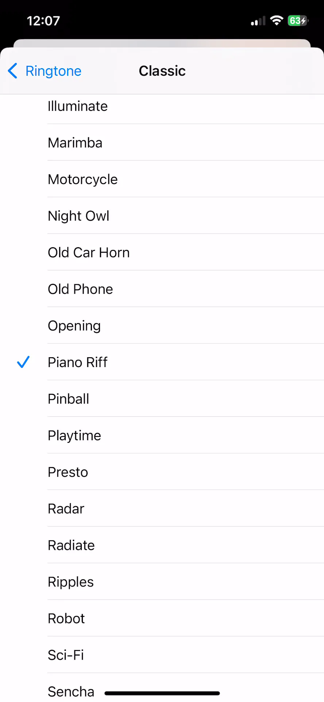
Task: Tap the home indicator bar
Action: point(162,693)
